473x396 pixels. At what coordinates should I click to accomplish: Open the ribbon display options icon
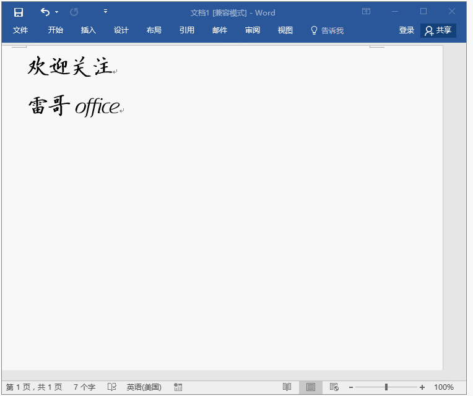coord(366,12)
